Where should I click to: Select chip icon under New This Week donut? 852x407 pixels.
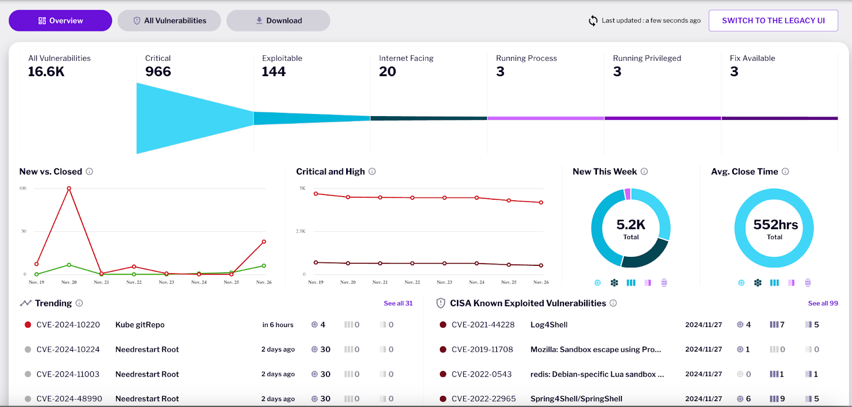(597, 283)
